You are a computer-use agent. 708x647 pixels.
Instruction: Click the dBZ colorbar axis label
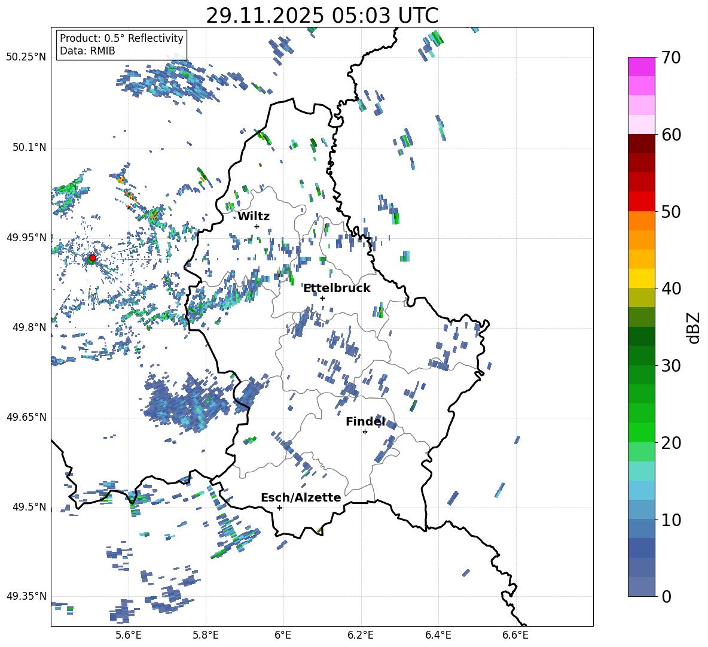pyautogui.click(x=694, y=327)
